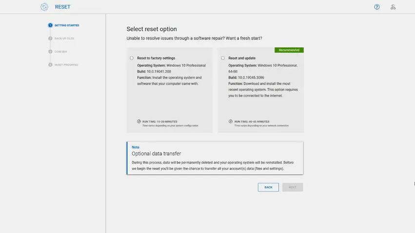Image resolution: width=415 pixels, height=233 pixels.
Task: Click the Note label in the info box
Action: (x=136, y=147)
